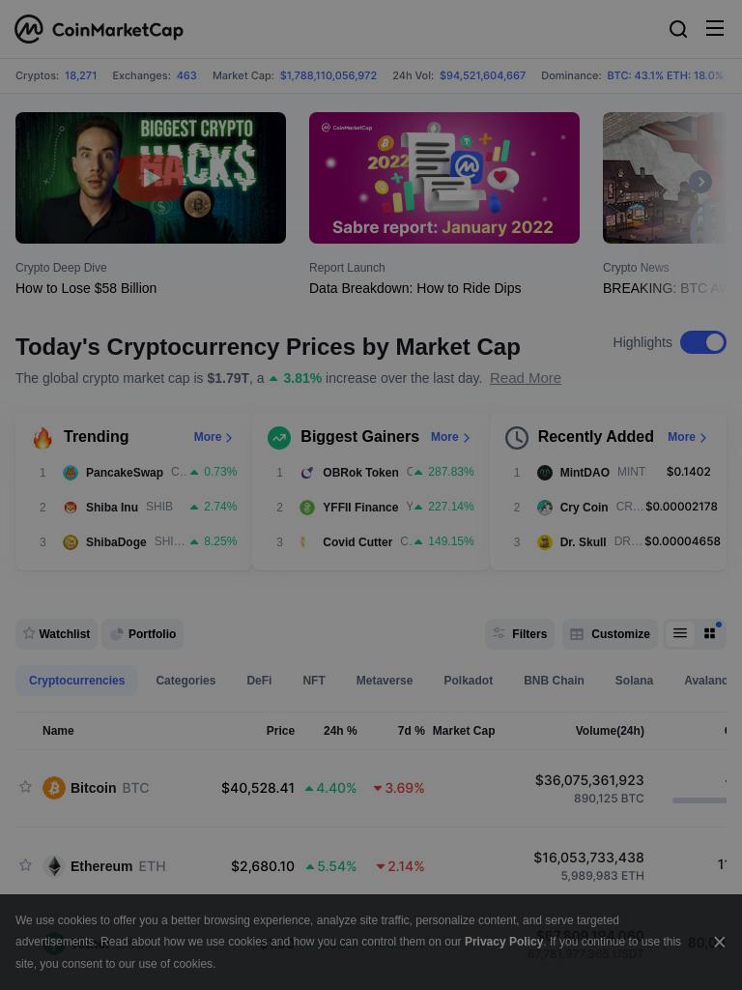Click the CoinMarketCap logo
742x990 pixels.
100,29
